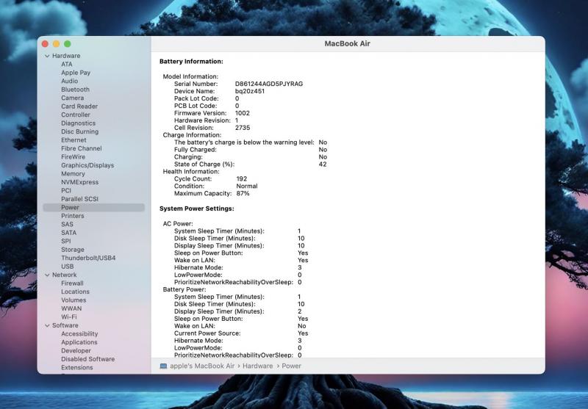Select Wi-Fi under Network
Viewport: 588px width, 409px height.
tap(69, 317)
